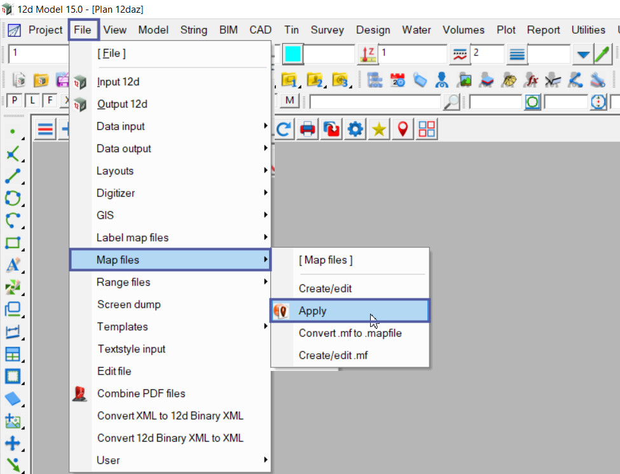
Task: Expand the Label map files submenu
Action: [x=170, y=237]
